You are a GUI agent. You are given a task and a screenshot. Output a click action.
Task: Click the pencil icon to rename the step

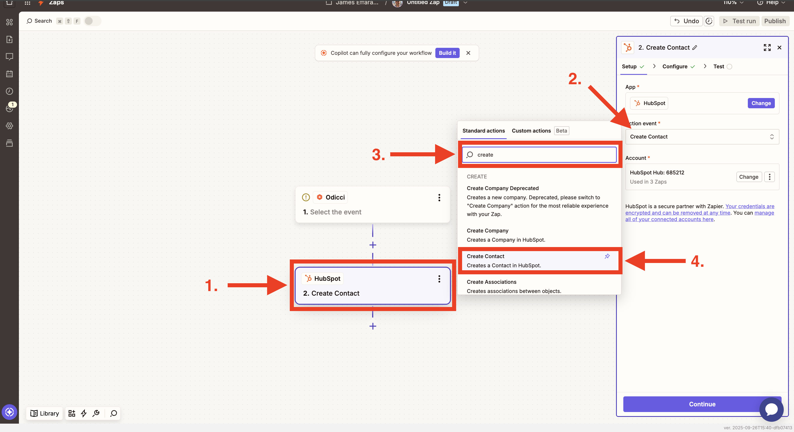point(695,48)
